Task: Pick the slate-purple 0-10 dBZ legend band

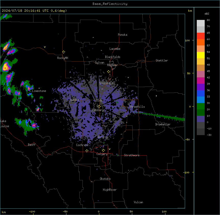Action: tap(201, 119)
